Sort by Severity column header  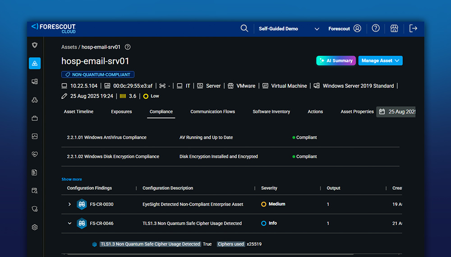(x=269, y=188)
